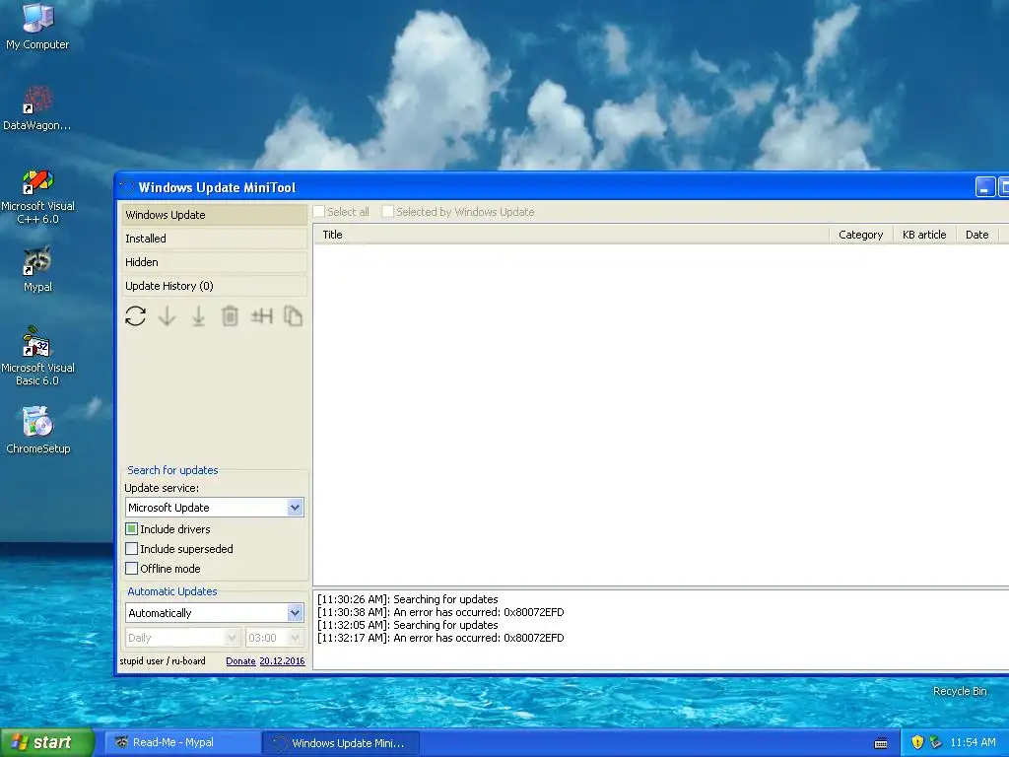Click the taskbar clock showing 11:54 AM
The height and width of the screenshot is (757, 1009).
point(973,742)
